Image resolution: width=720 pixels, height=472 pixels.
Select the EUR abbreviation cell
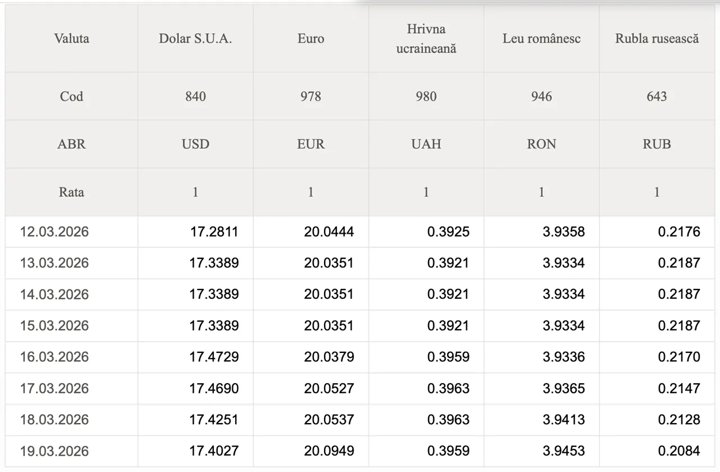pos(310,144)
